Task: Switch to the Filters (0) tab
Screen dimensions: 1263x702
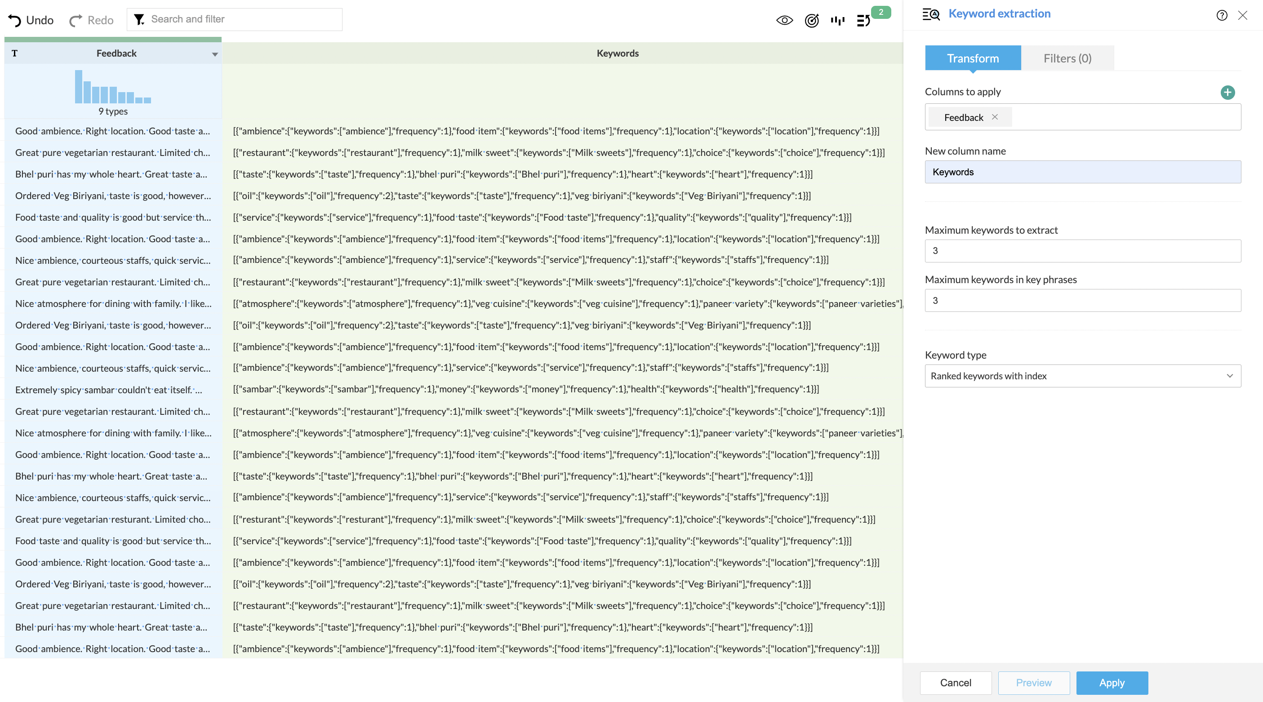Action: coord(1067,58)
